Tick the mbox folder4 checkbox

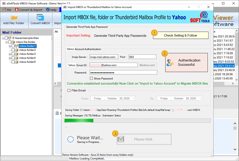click(x=13, y=58)
